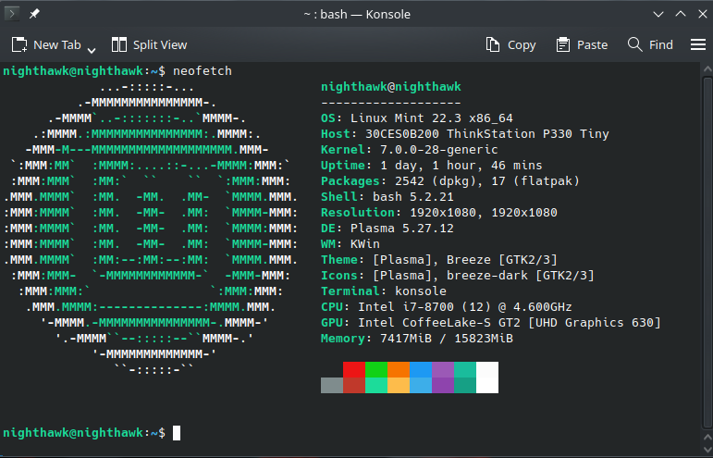Minimize the Konsole window
The height and width of the screenshot is (458, 713).
coord(658,14)
